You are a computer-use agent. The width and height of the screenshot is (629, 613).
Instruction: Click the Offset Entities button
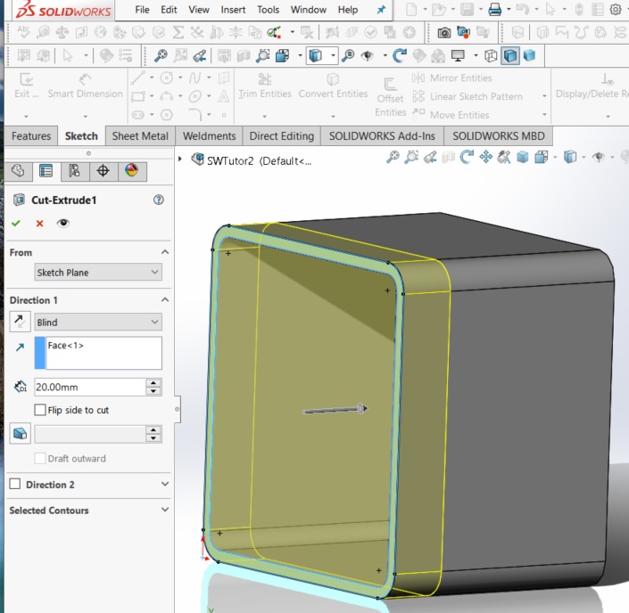[x=390, y=96]
